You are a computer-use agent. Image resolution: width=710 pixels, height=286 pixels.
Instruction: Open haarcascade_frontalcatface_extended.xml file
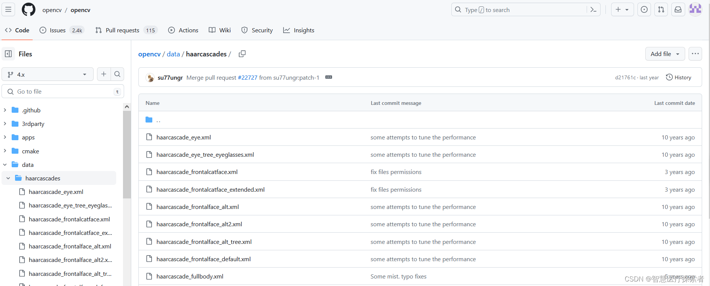tap(211, 189)
